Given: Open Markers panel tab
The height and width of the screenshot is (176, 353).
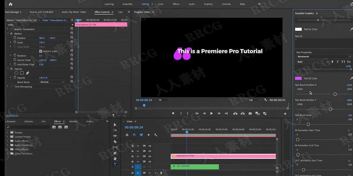Looking at the screenshot, I should click(74, 122).
